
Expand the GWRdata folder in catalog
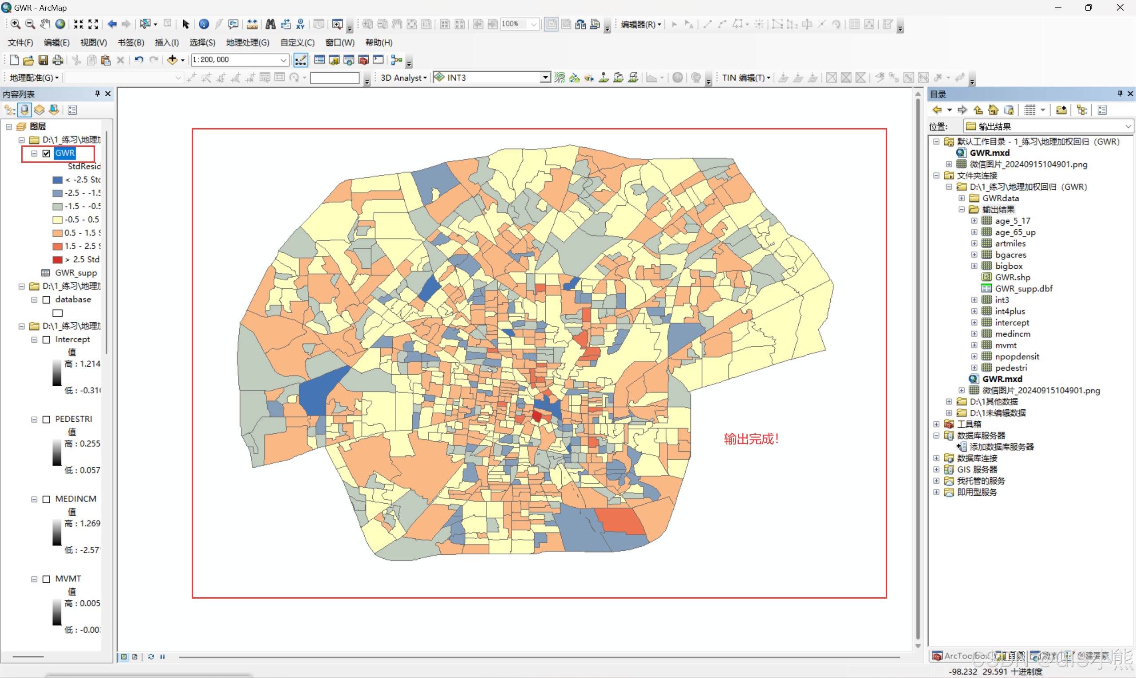point(962,198)
